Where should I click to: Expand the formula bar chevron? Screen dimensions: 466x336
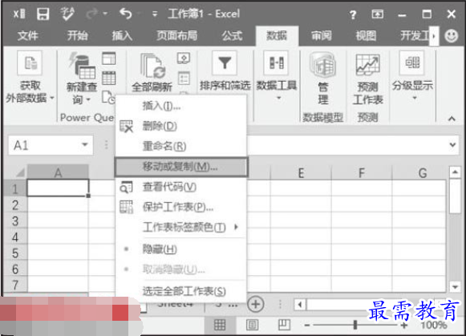452,145
